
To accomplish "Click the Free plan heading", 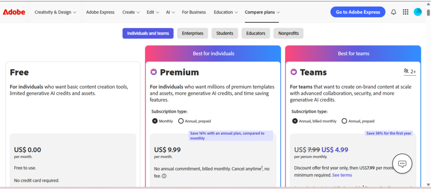I will pos(19,72).
